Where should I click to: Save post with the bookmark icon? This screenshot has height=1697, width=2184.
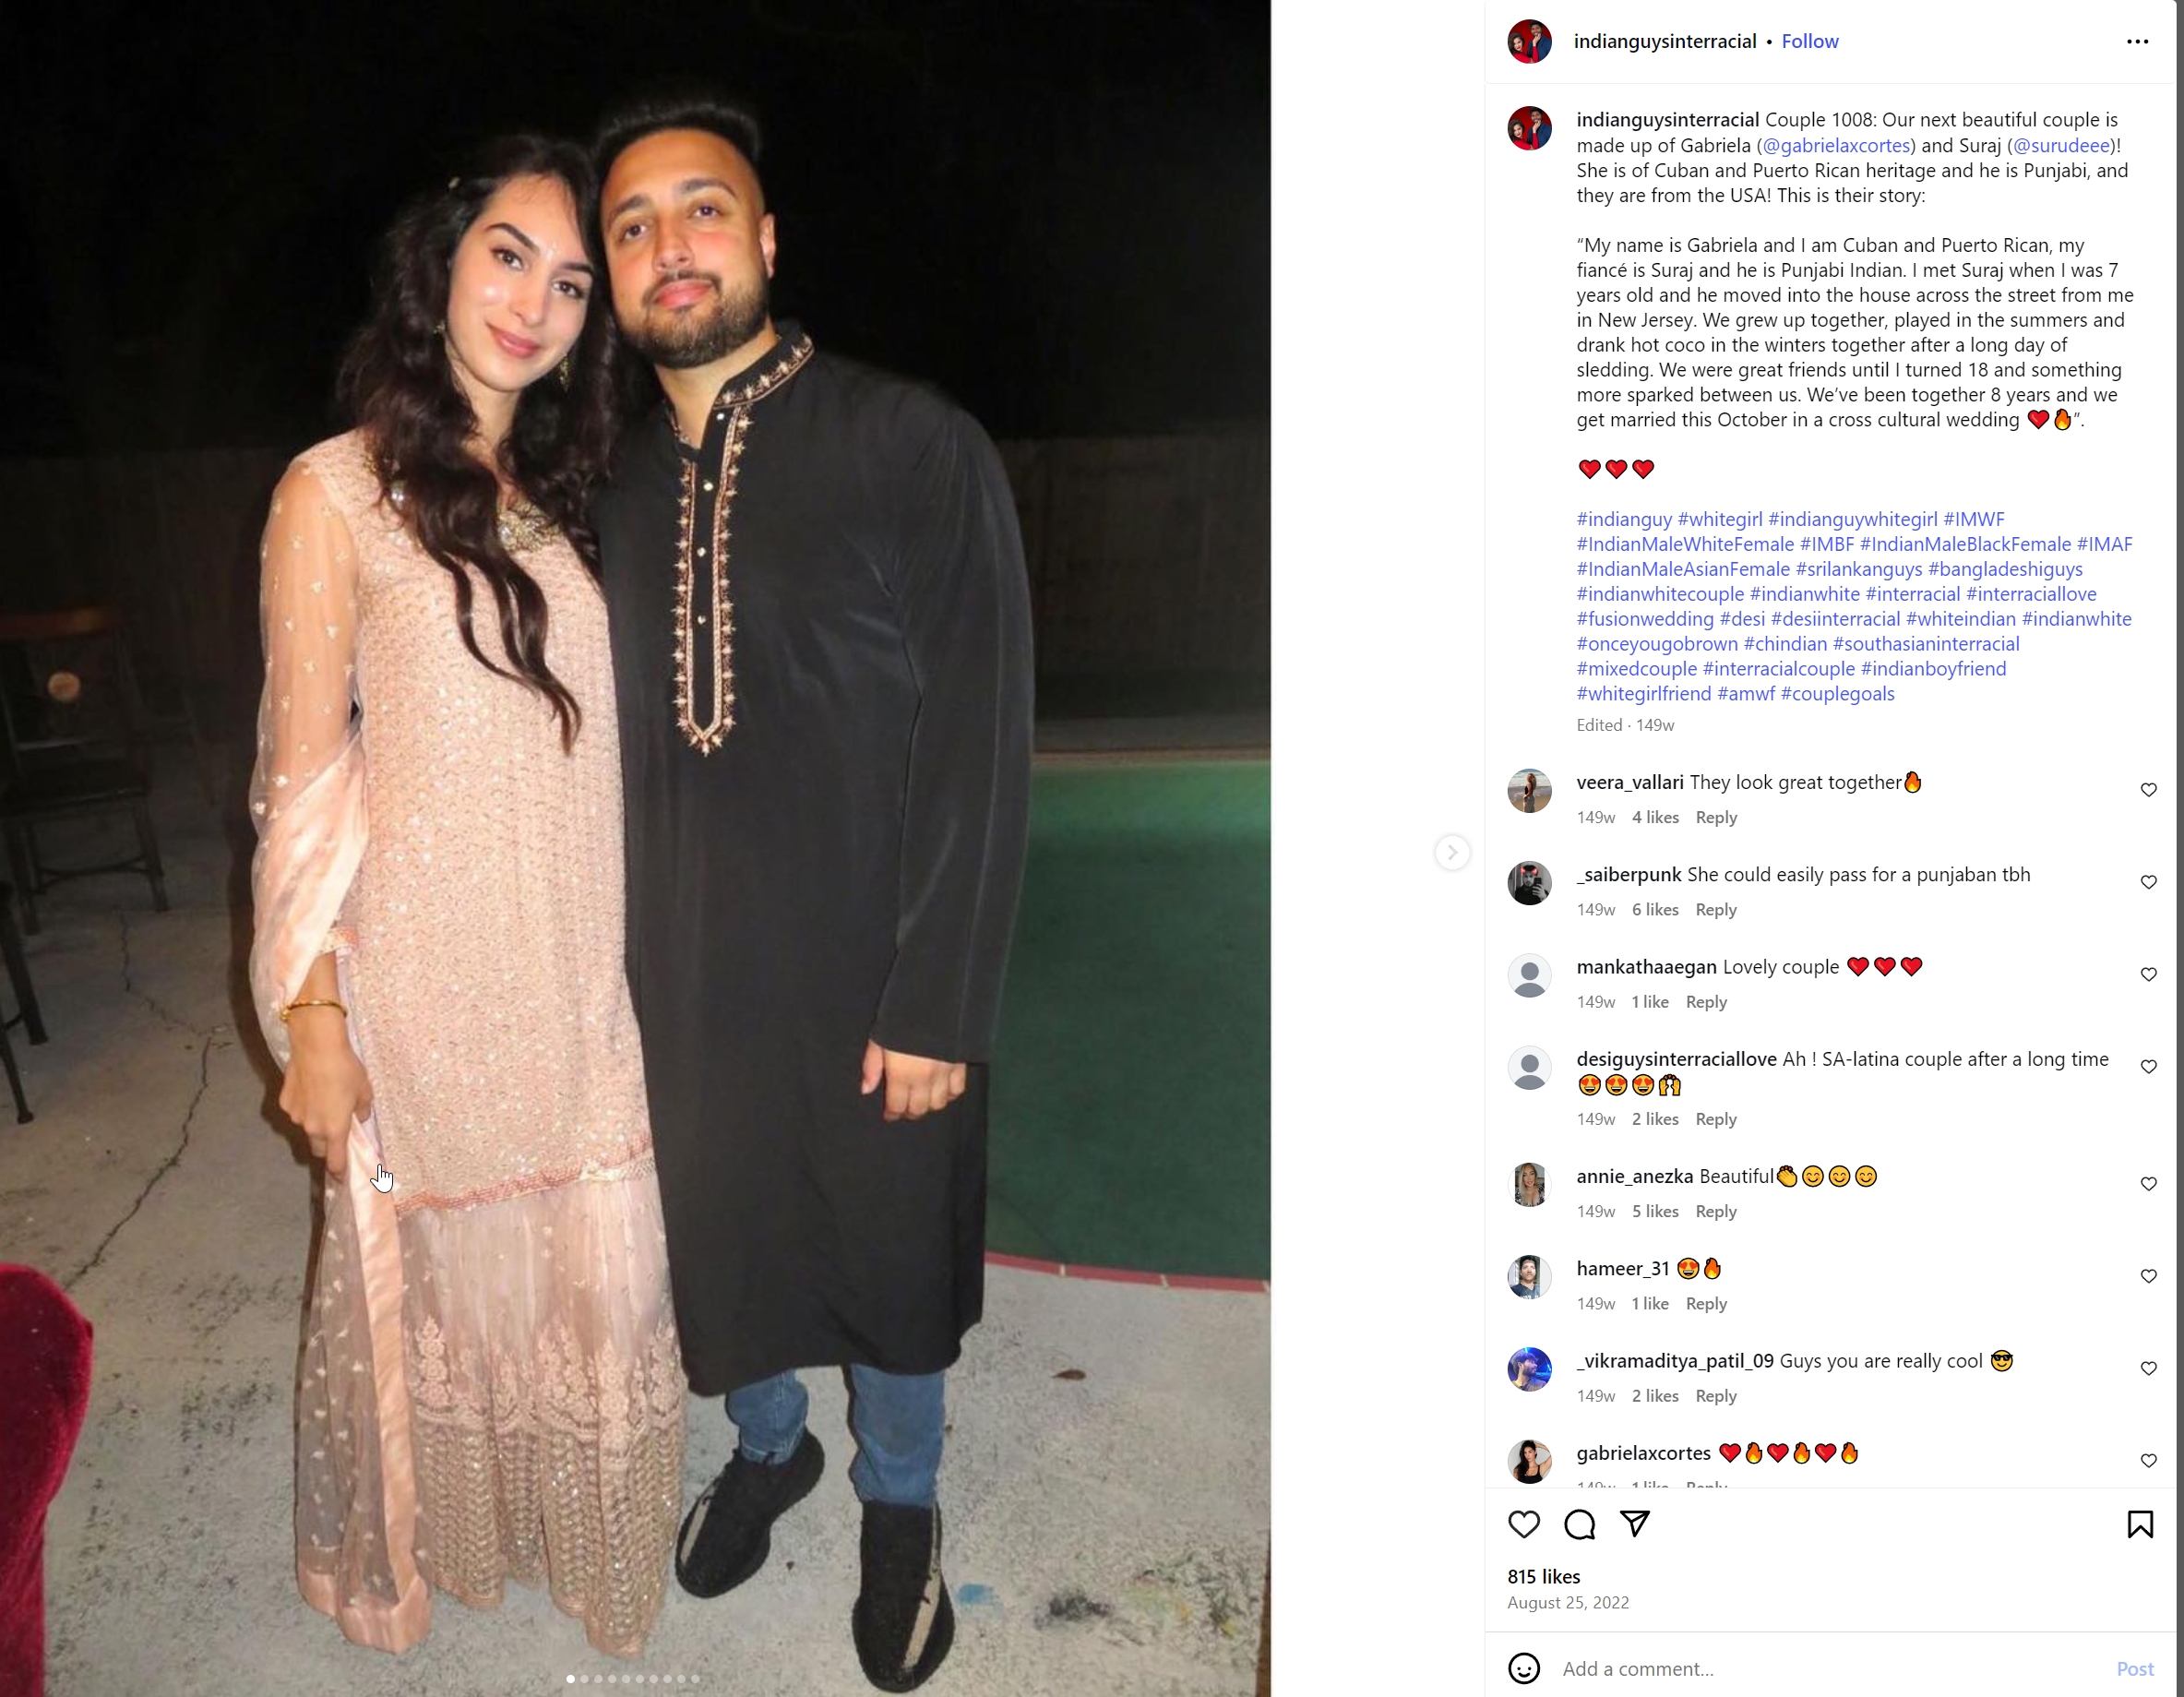click(2140, 1524)
